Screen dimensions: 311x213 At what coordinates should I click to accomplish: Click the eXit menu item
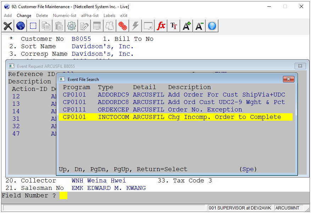[x=124, y=16]
